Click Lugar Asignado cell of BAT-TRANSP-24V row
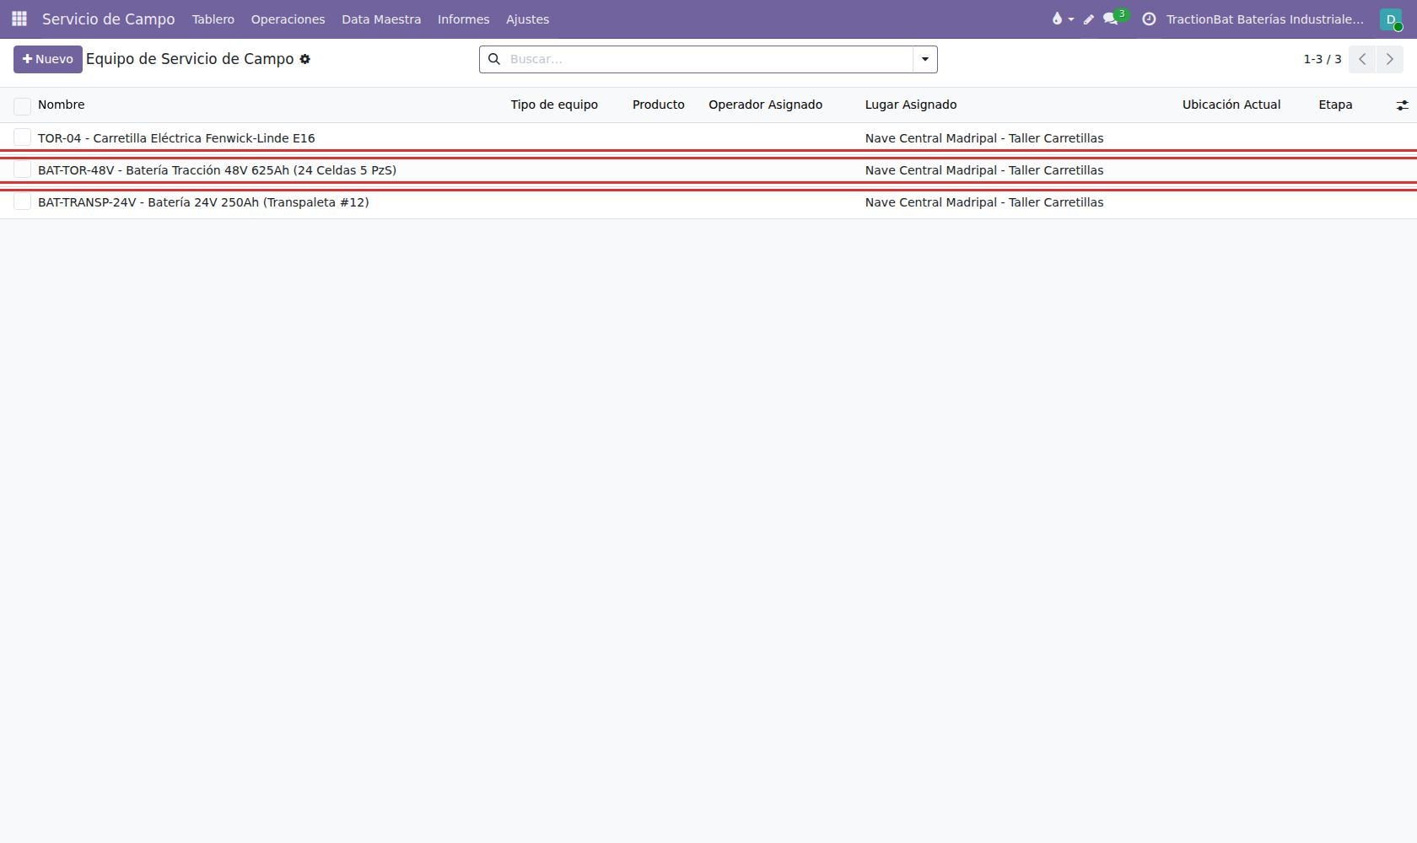1417x843 pixels. (984, 202)
